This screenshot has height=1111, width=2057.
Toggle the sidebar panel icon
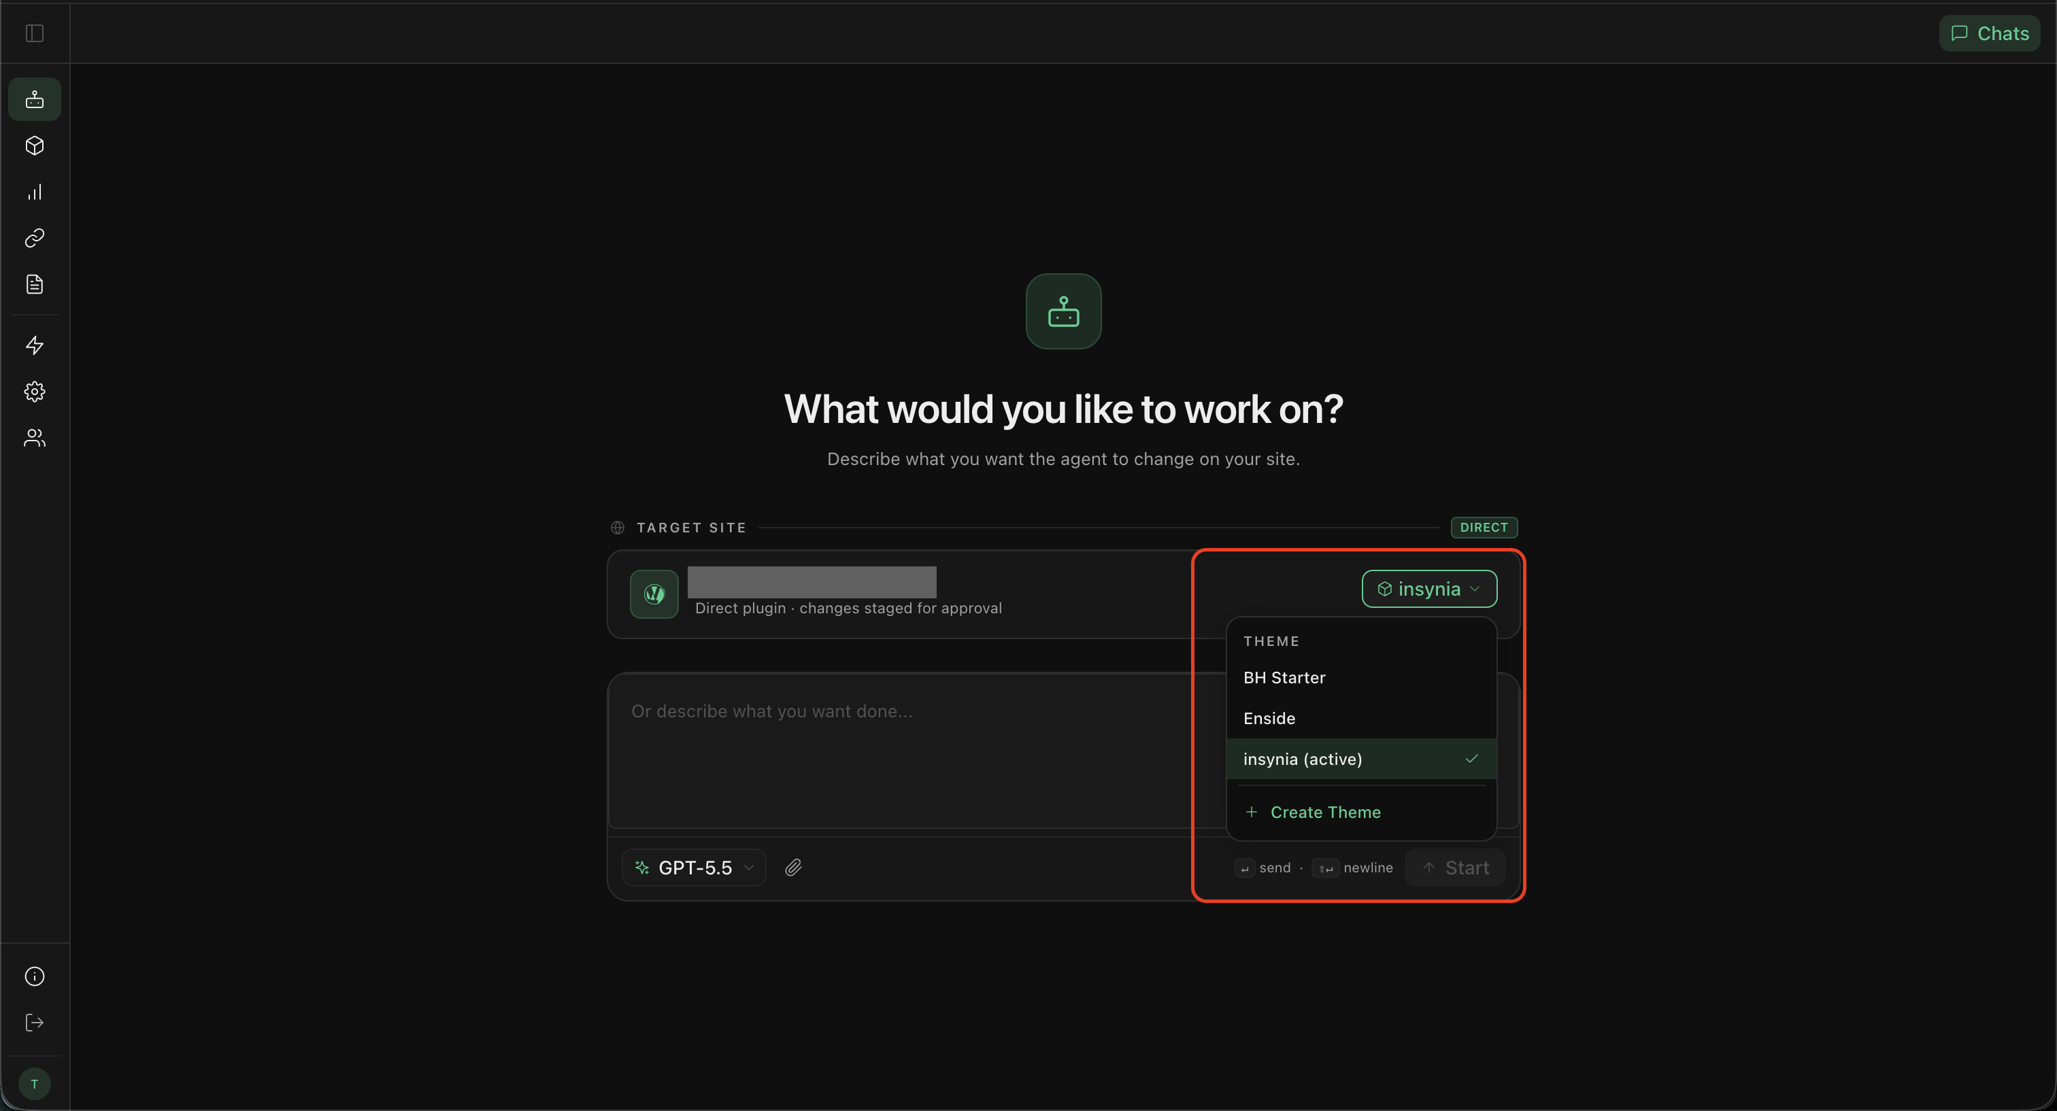point(34,33)
